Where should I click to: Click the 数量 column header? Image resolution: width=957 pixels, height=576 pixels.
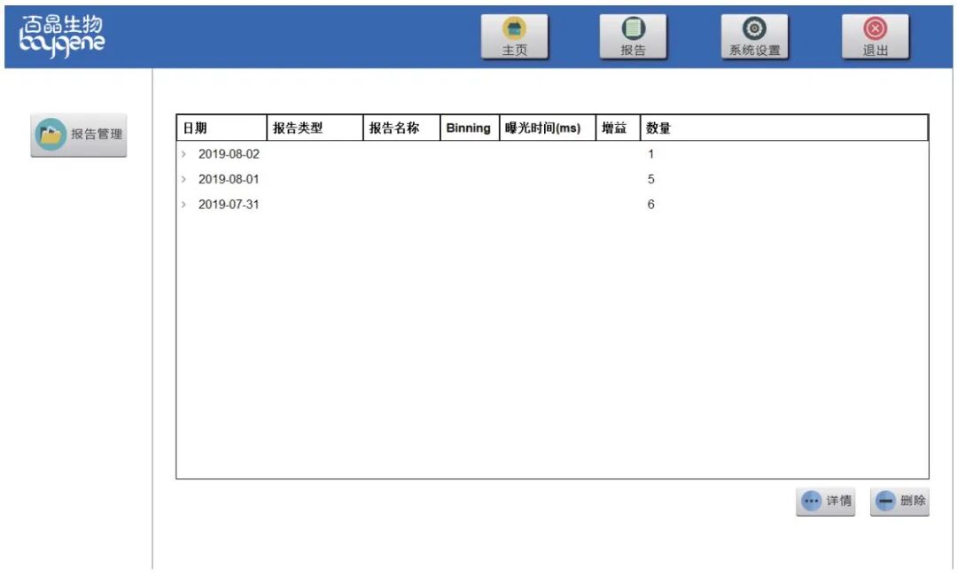(784, 128)
